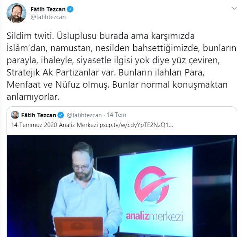Click the blue verified badge beside main name

(x=70, y=9)
